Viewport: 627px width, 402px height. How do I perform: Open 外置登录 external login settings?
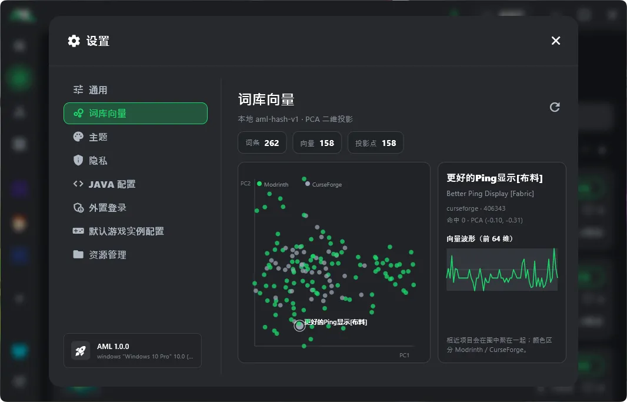pyautogui.click(x=135, y=208)
